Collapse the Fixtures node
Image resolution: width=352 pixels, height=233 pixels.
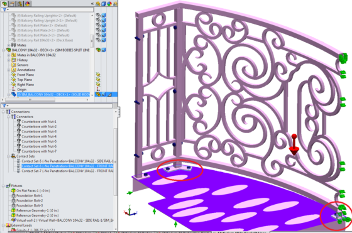coord(3,186)
